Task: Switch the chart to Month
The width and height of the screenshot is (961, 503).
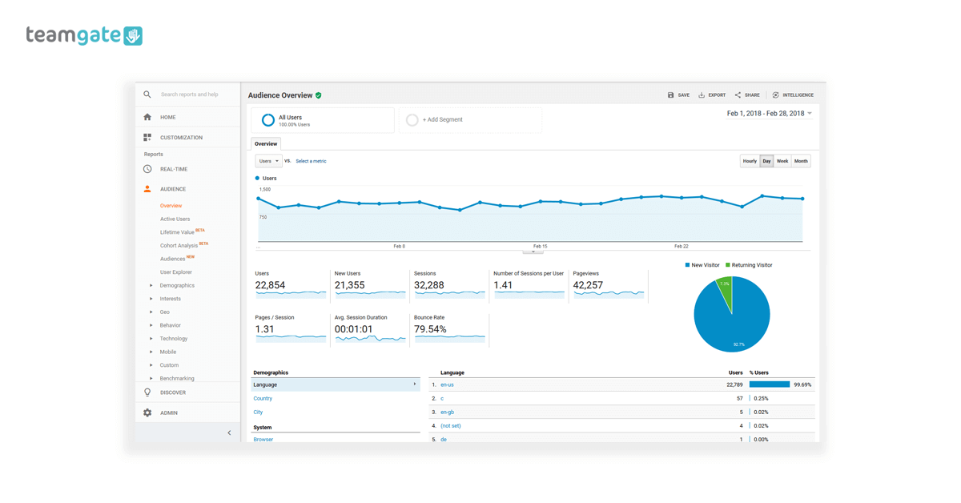Action: (801, 161)
